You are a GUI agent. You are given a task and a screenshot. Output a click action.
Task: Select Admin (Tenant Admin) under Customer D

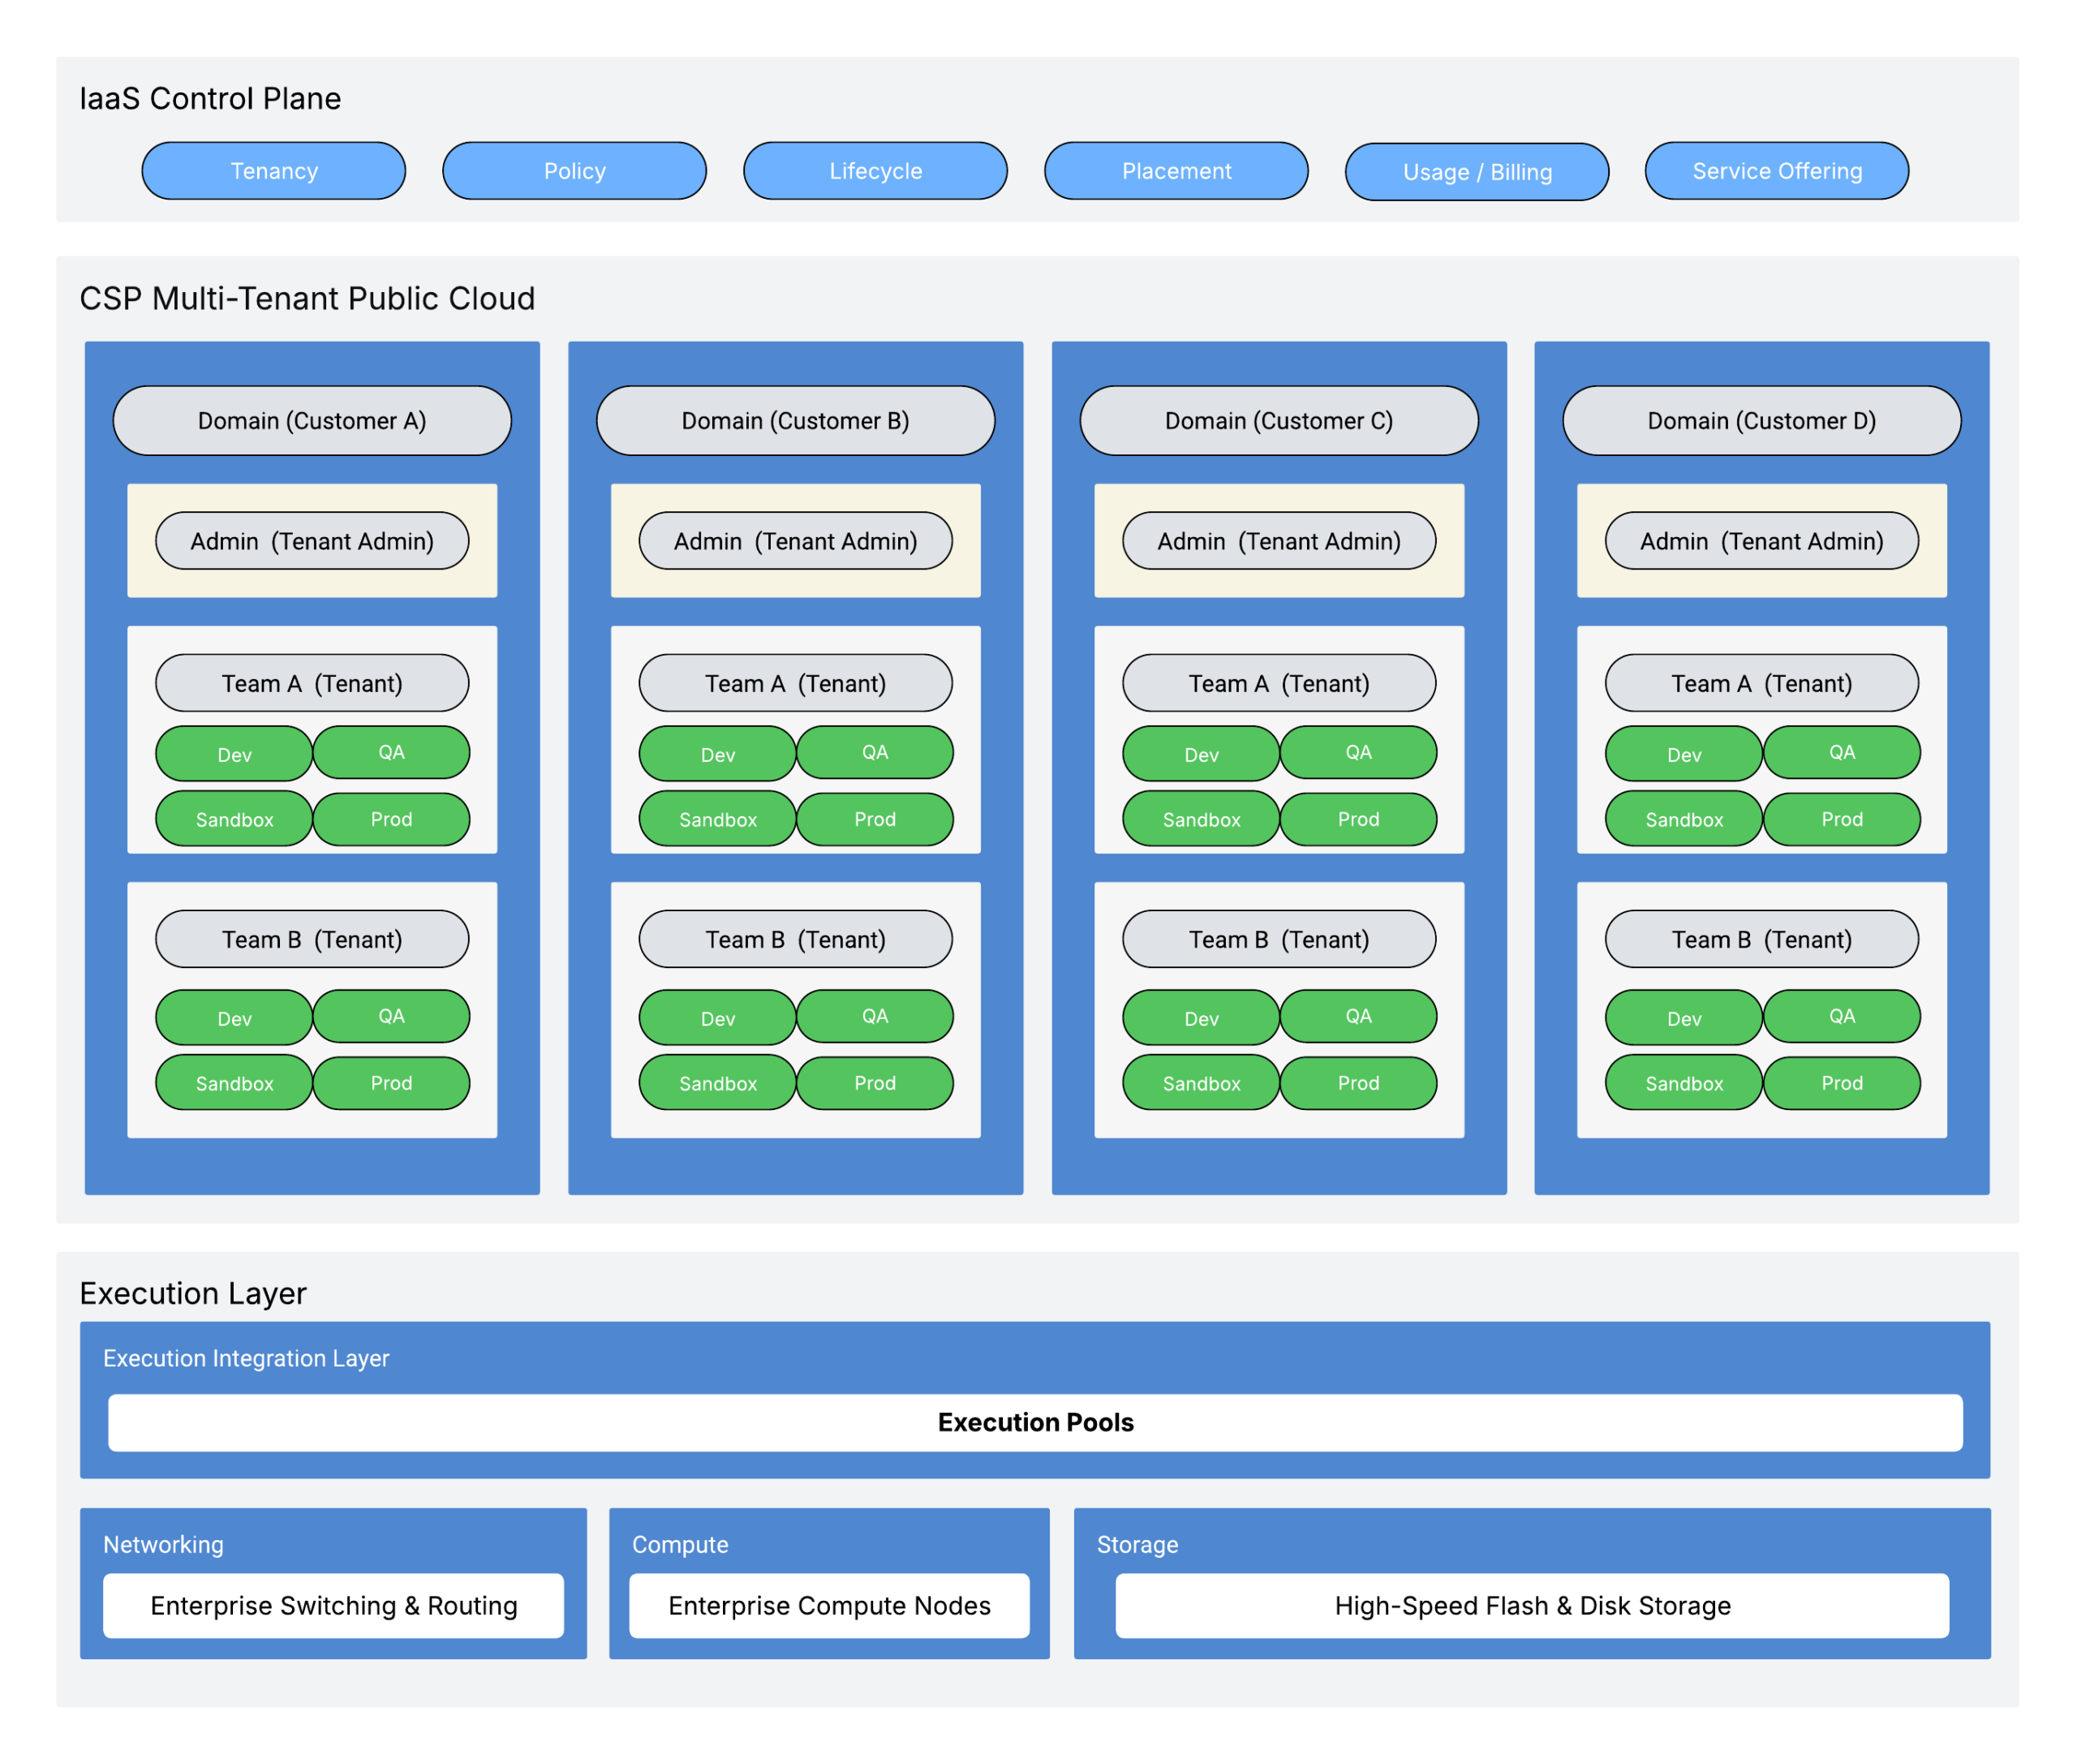(x=1763, y=541)
